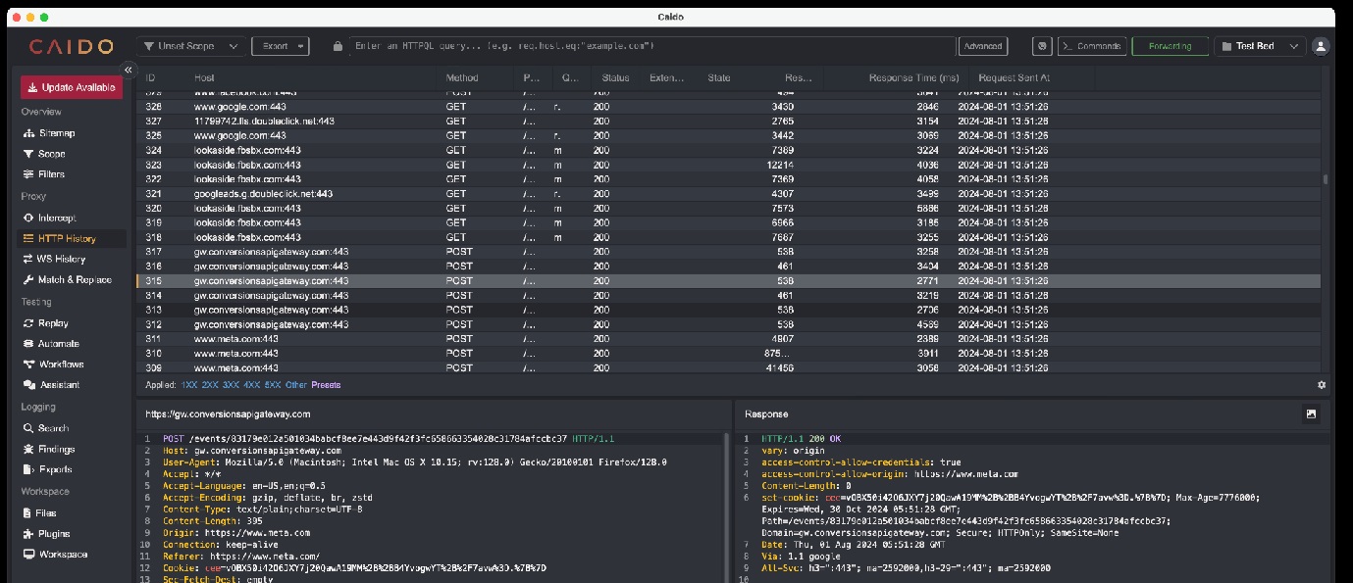The height and width of the screenshot is (583, 1353).
Task: Collapse the sidebar with the double-chevron icon
Action: 128,70
